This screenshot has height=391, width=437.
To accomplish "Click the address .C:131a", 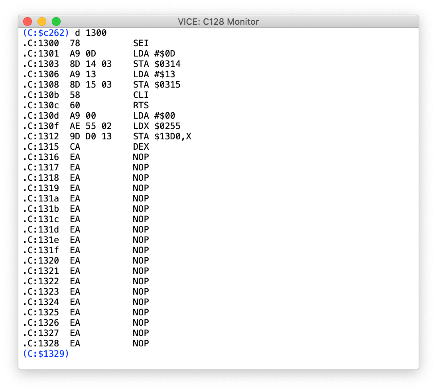I will pos(41,198).
